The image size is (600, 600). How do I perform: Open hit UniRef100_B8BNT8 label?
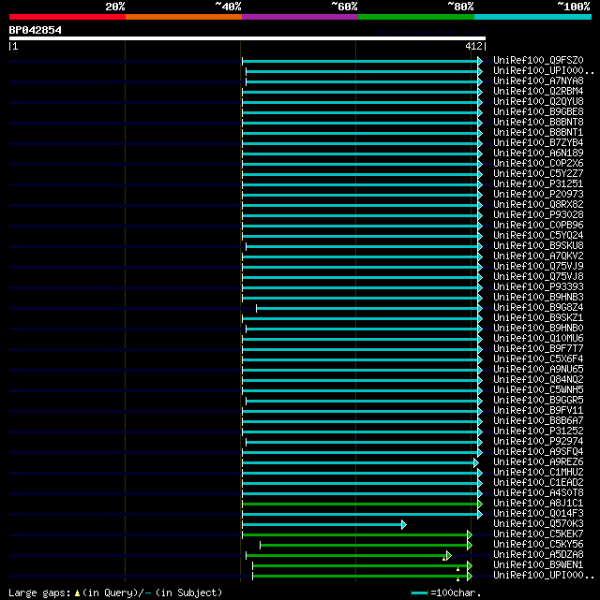point(538,123)
